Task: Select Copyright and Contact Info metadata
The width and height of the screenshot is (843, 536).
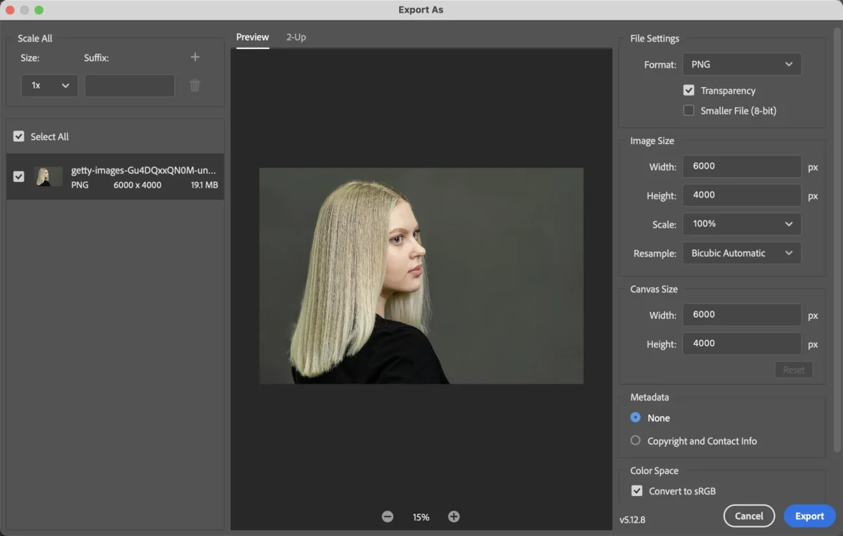Action: click(635, 440)
